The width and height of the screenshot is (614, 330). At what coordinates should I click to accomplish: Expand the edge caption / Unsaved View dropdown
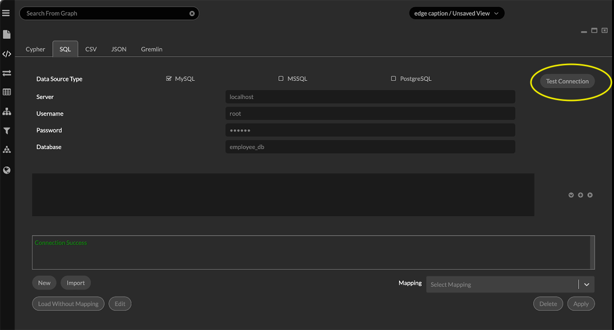pyautogui.click(x=456, y=13)
